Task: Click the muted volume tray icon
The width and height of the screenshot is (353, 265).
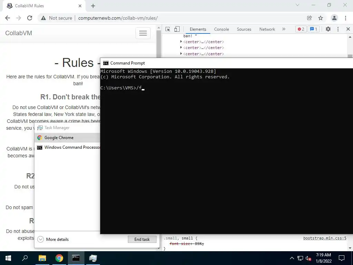Action: point(308,258)
